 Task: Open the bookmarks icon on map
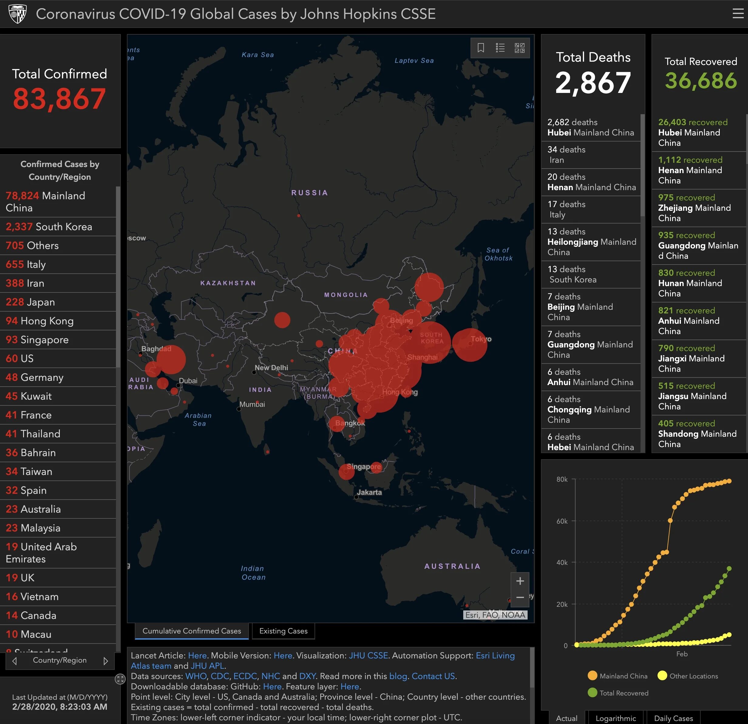[x=481, y=48]
